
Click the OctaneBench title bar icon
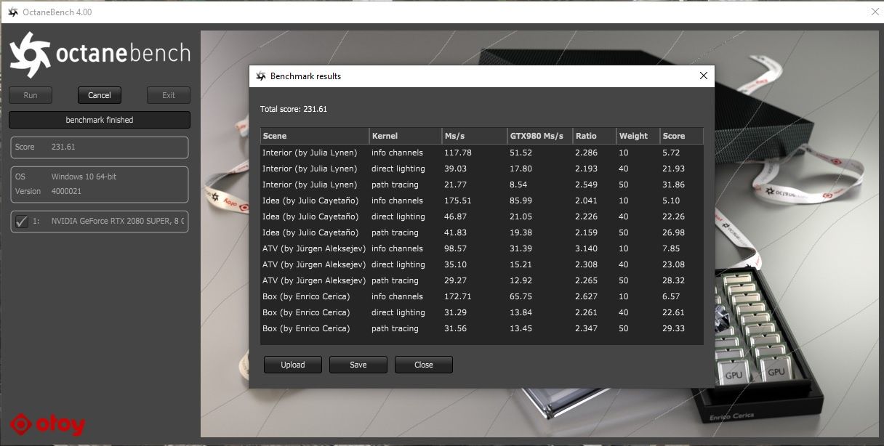[x=13, y=12]
